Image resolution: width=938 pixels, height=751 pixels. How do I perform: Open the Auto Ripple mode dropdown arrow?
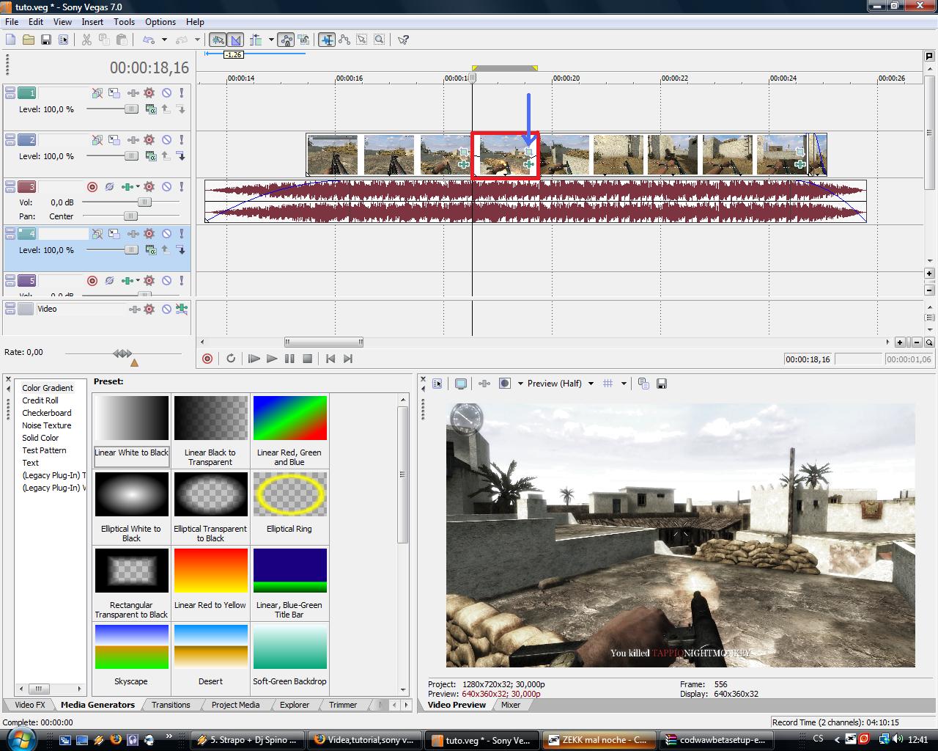click(271, 40)
